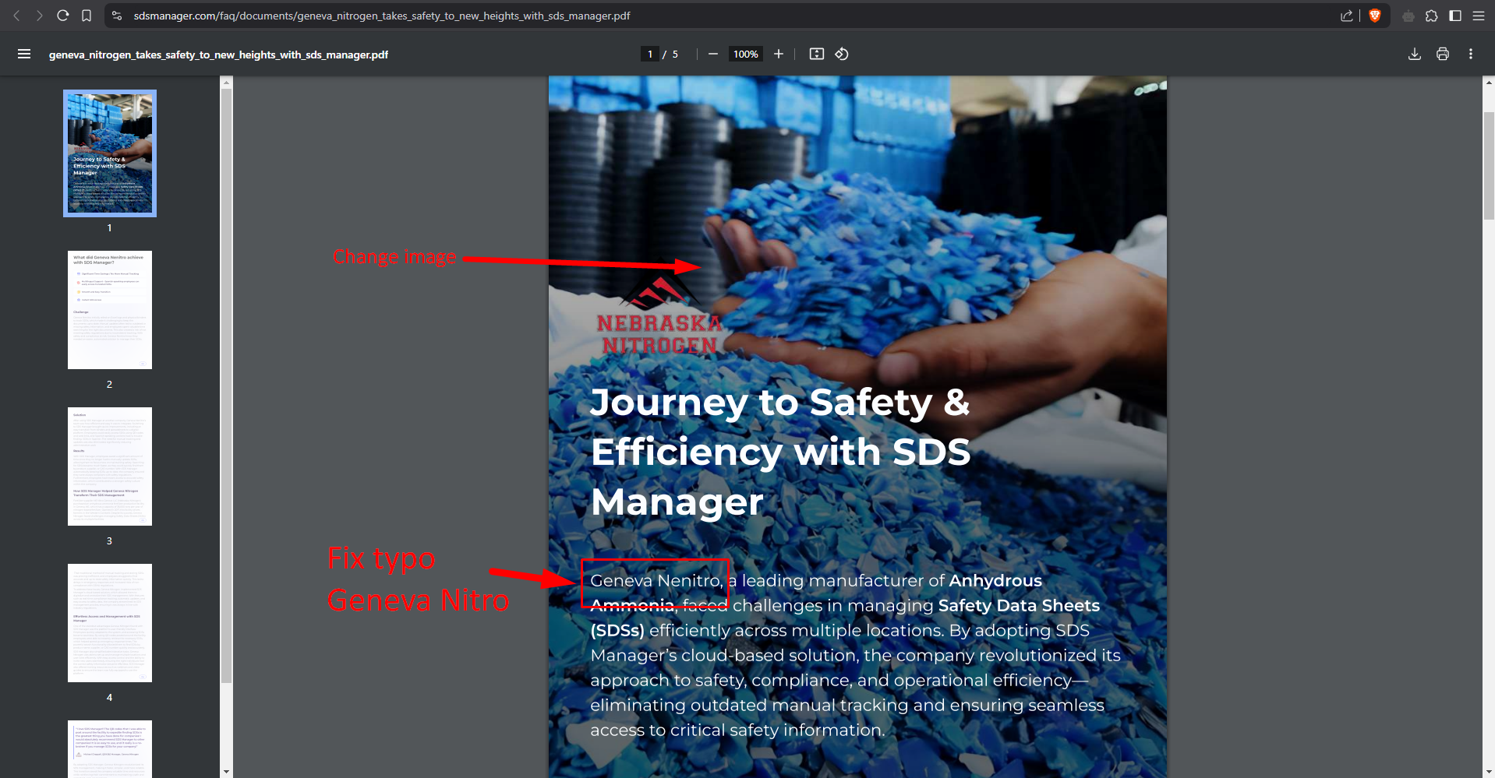This screenshot has height=778, width=1495.
Task: Open the browser extensions puzzle icon
Action: (1431, 16)
